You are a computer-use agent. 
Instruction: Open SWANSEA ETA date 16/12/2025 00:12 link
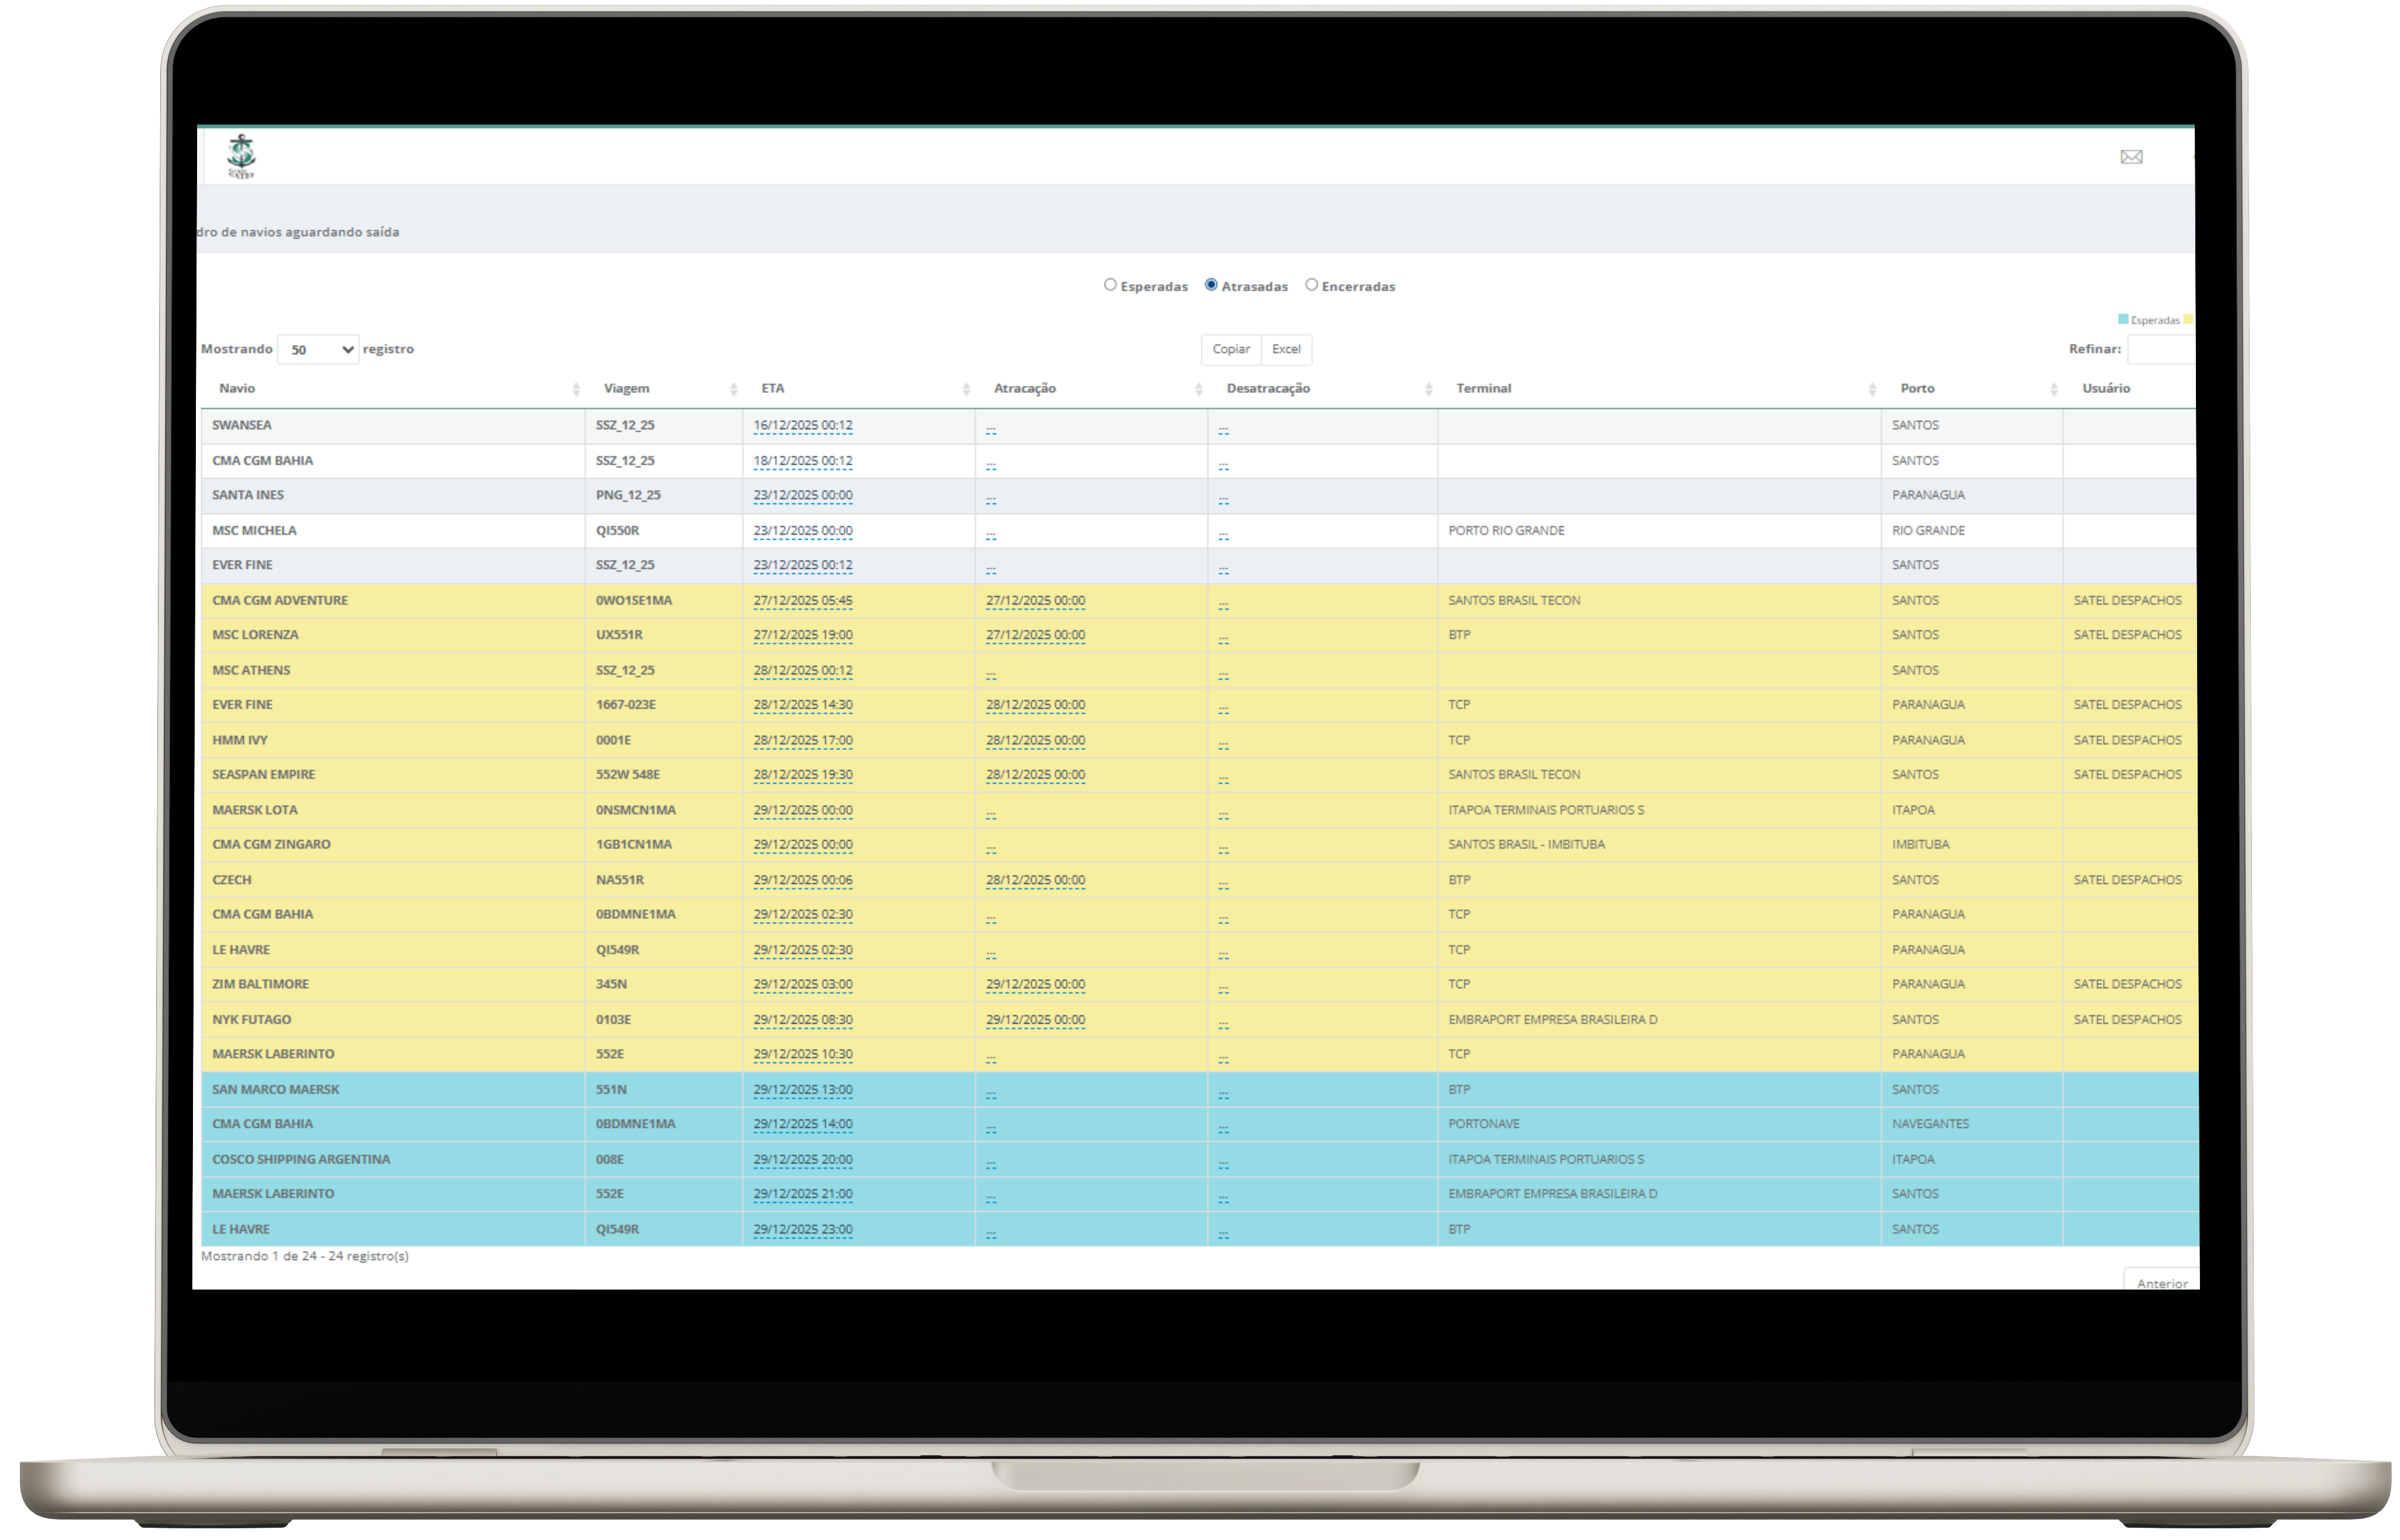tap(802, 426)
